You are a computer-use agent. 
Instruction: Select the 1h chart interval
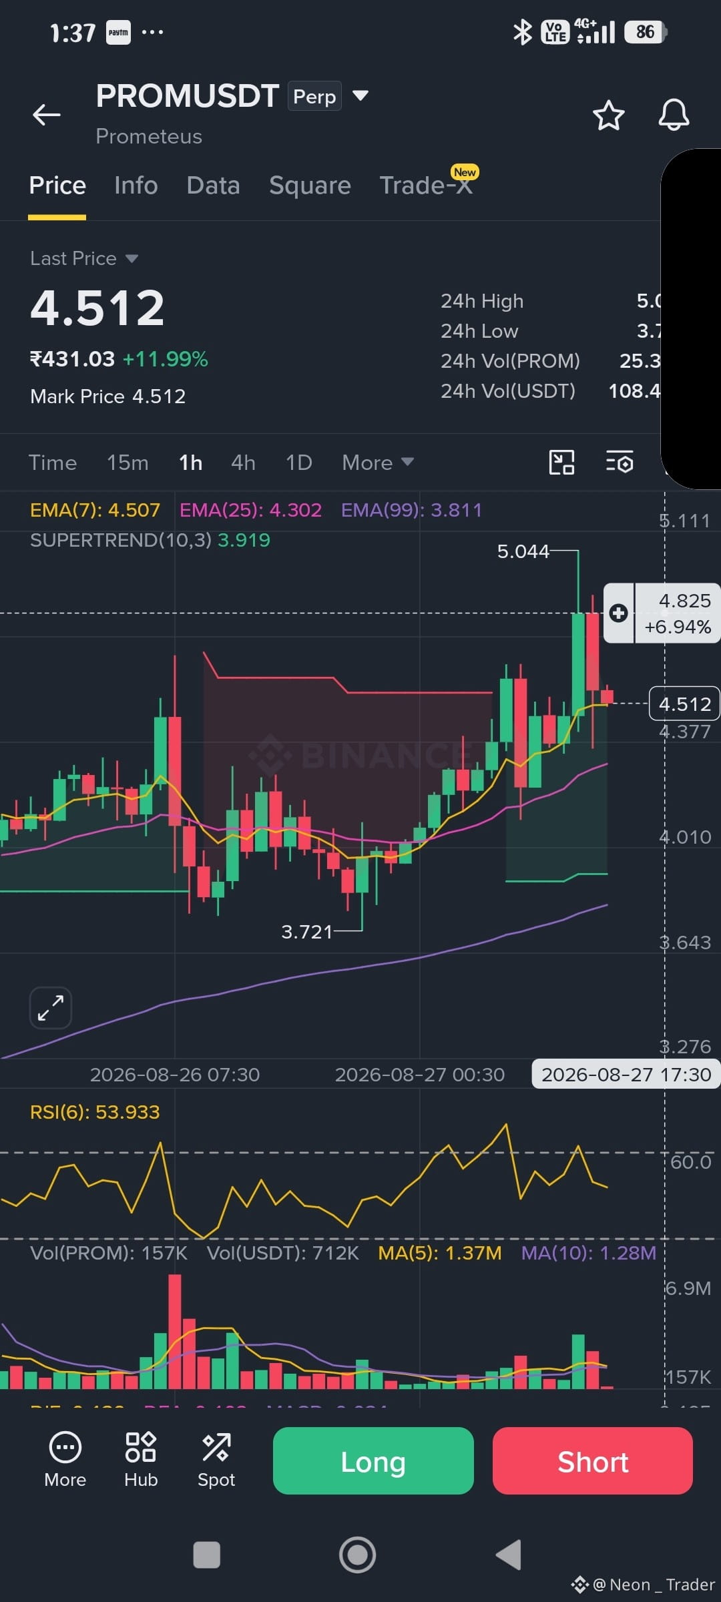coord(191,462)
